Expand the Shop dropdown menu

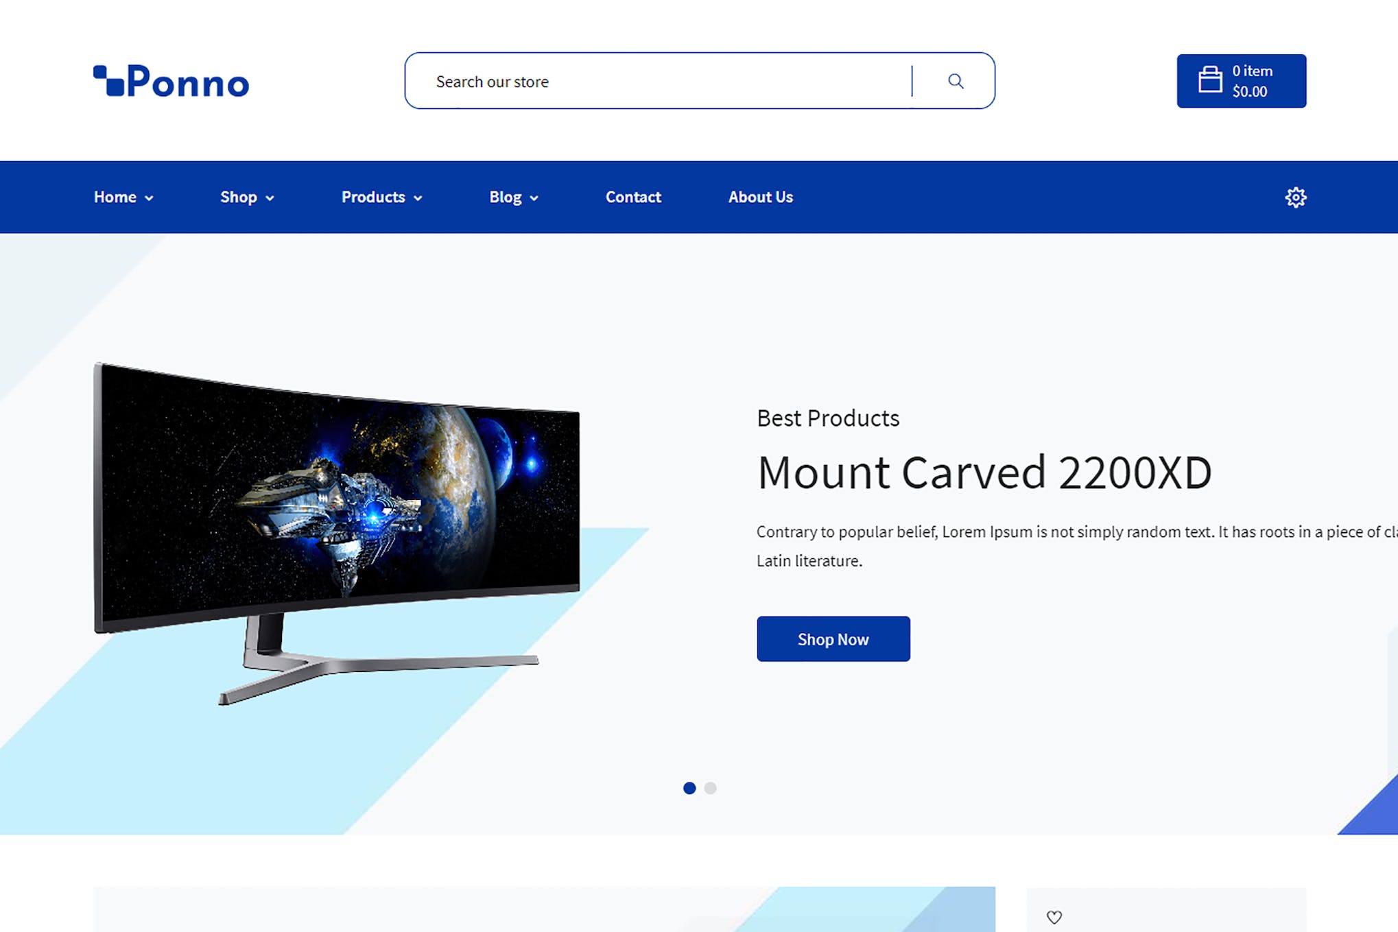tap(246, 197)
